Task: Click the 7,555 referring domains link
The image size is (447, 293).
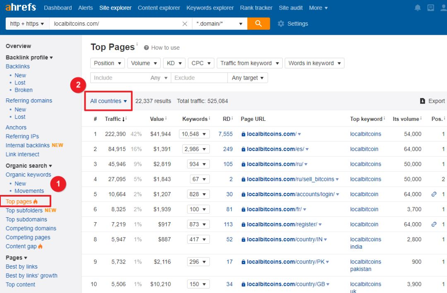Action: click(226, 134)
